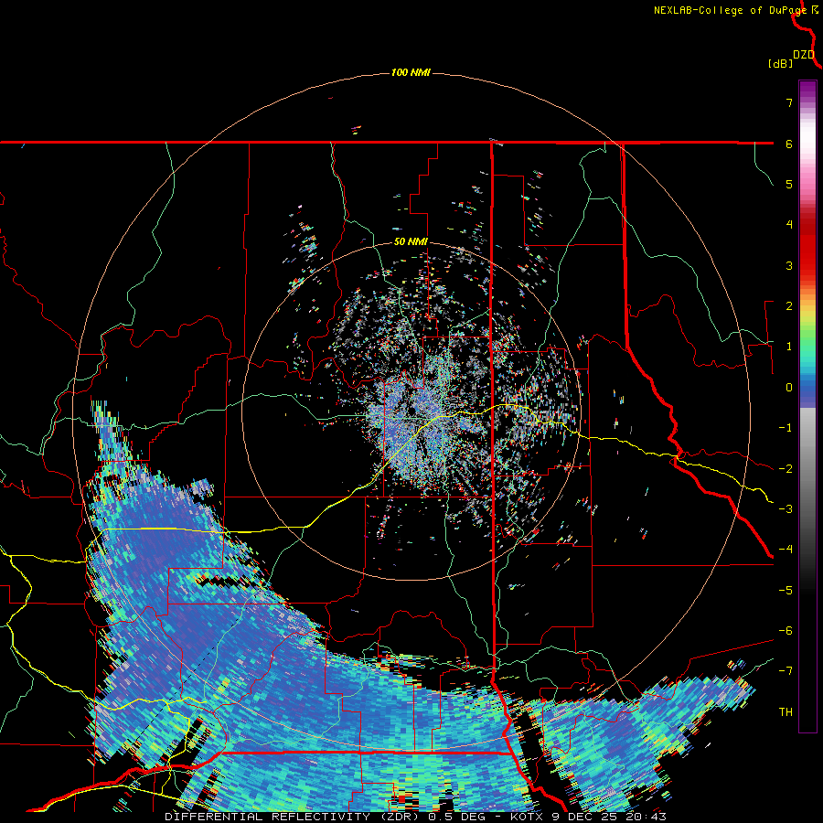Select the -7 dB scale tick label

point(786,671)
